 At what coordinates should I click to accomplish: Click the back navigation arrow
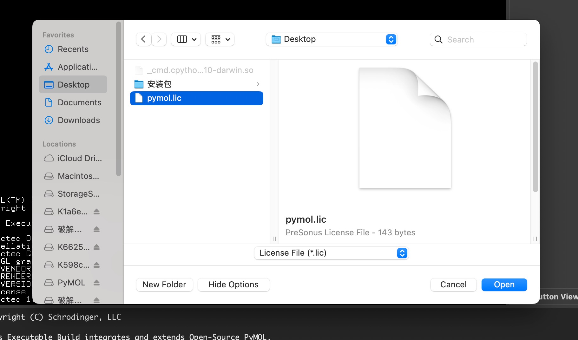143,39
